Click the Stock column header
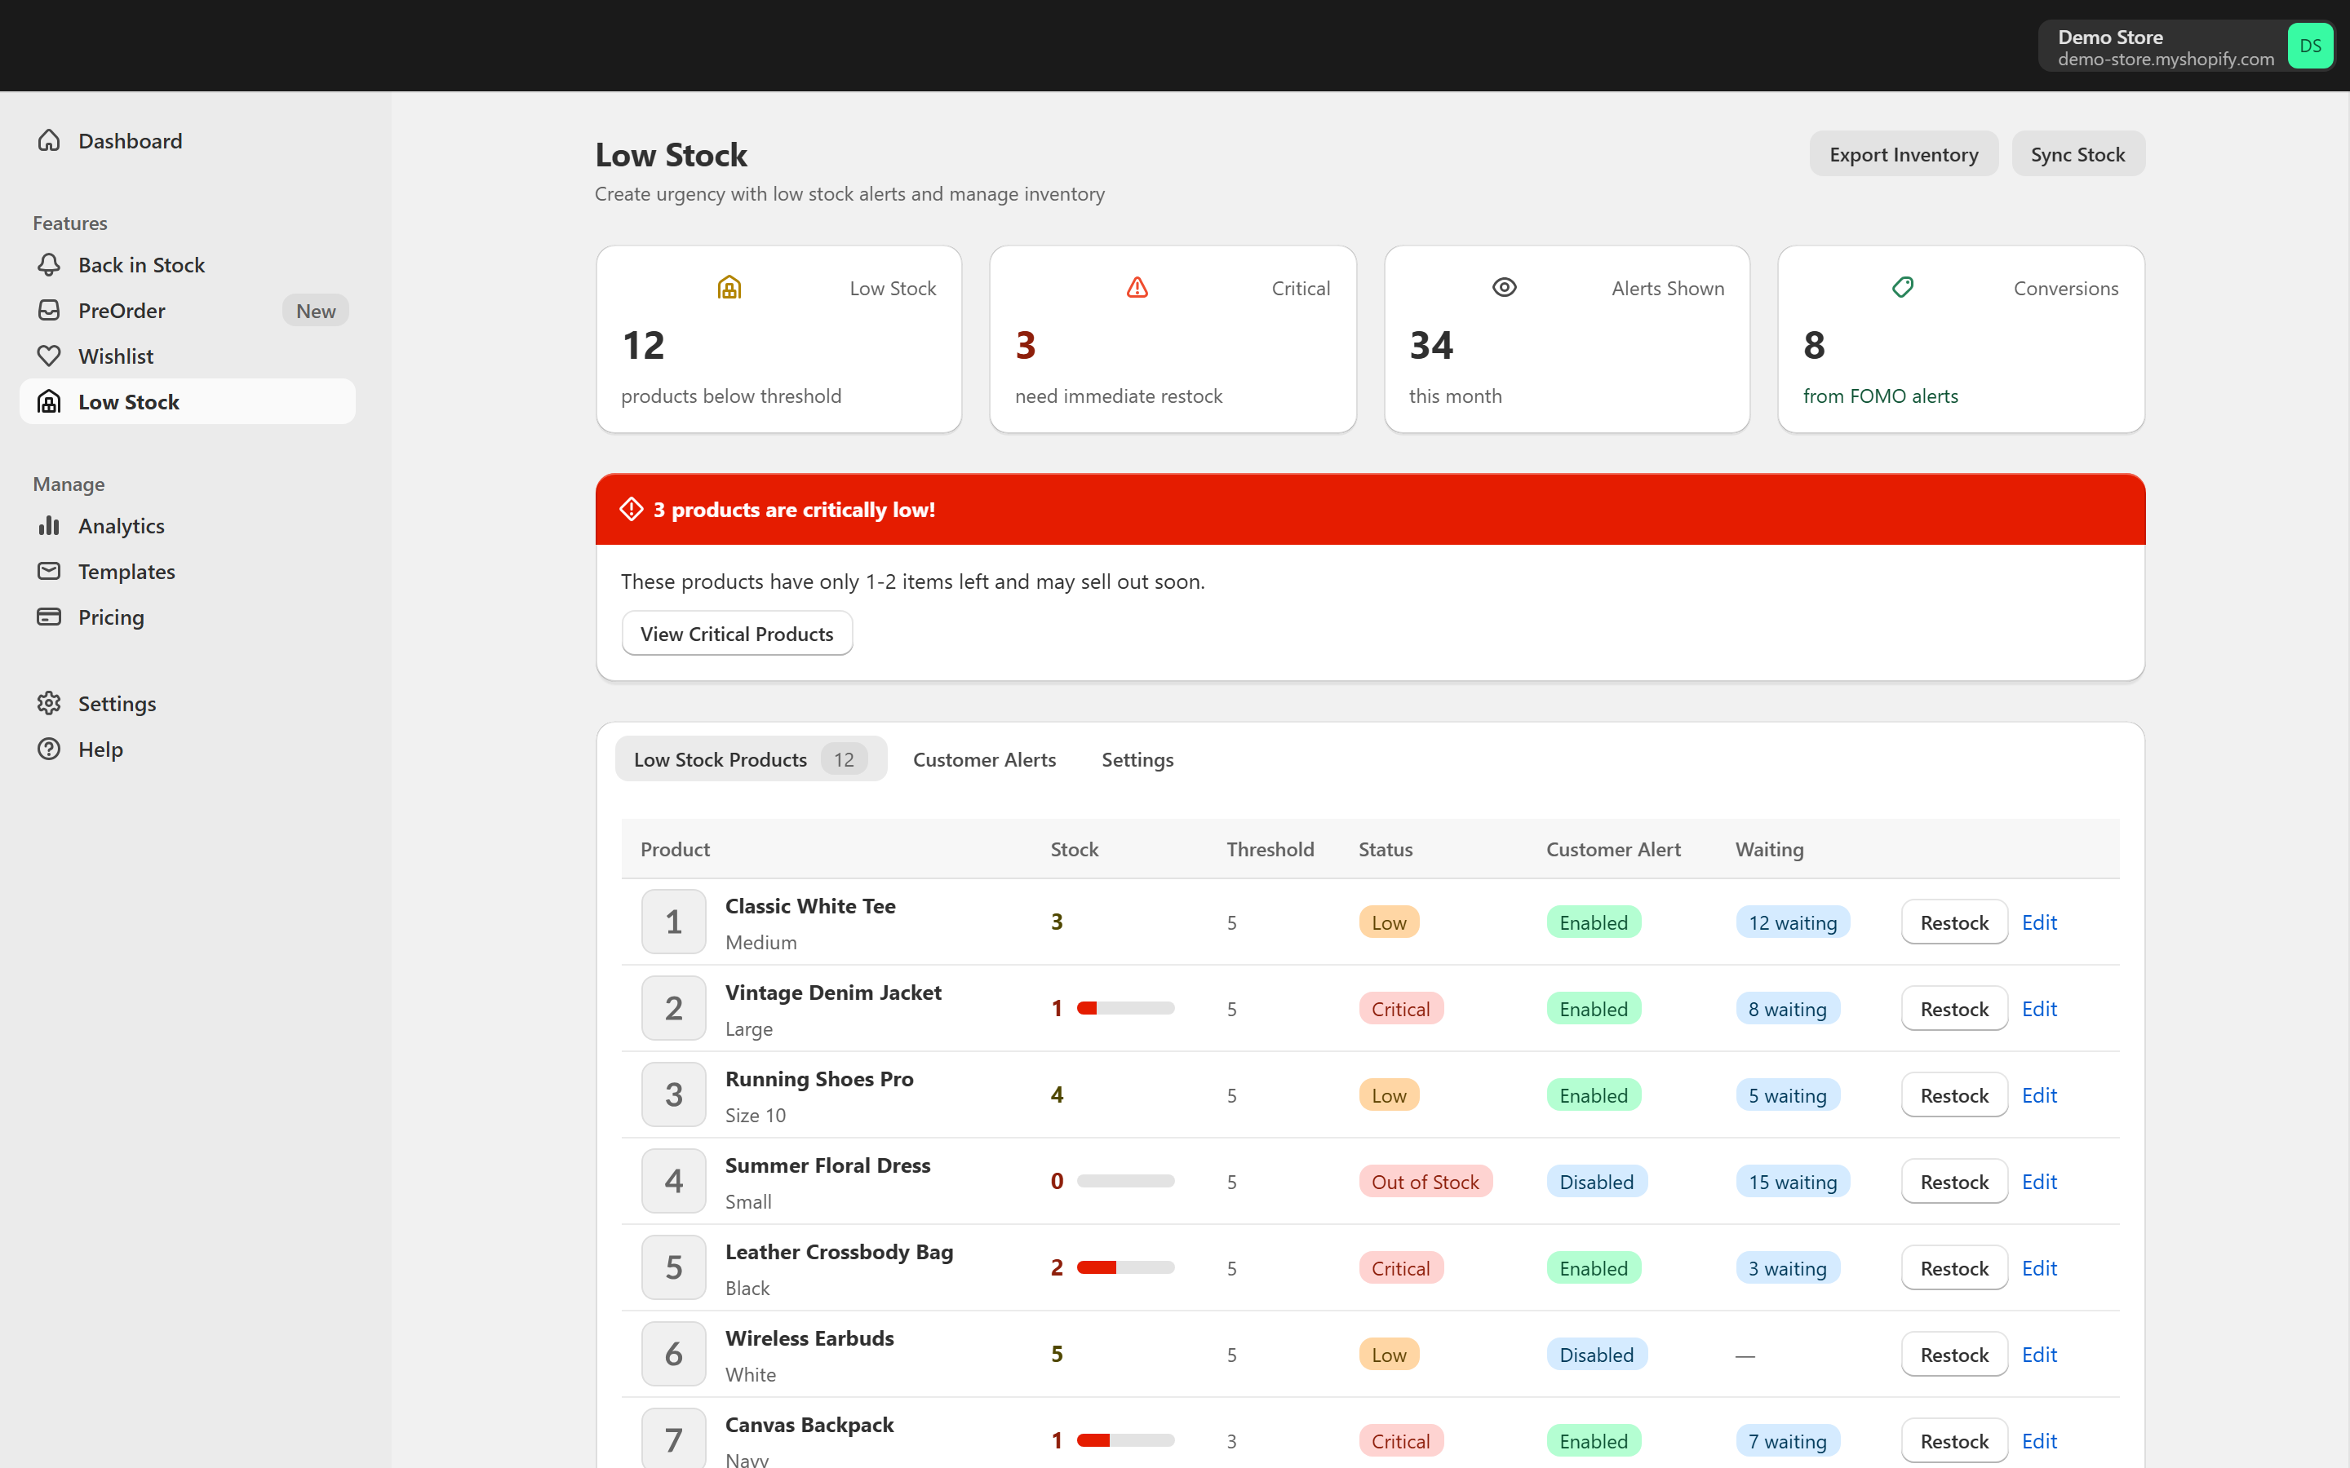Screen dimensions: 2350x1468 pos(1074,850)
